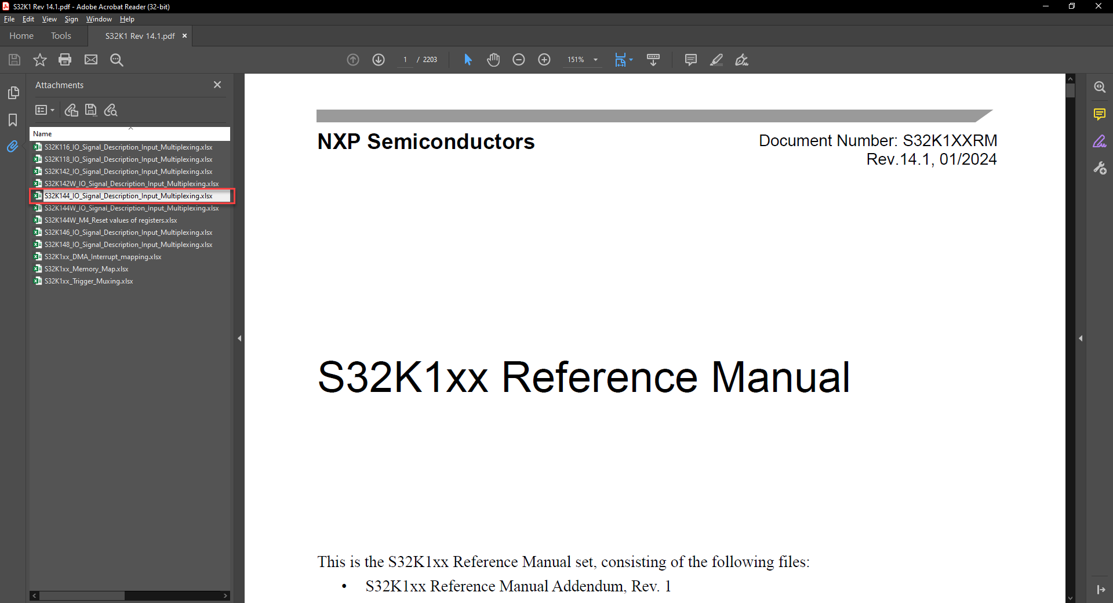The height and width of the screenshot is (603, 1113).
Task: Click the Save file icon
Action: [14, 60]
